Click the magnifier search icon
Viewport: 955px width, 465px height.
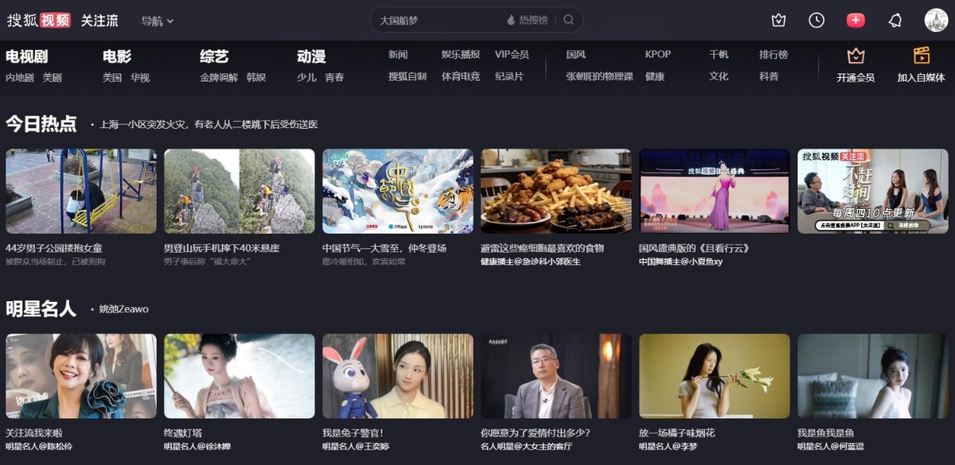click(x=568, y=20)
